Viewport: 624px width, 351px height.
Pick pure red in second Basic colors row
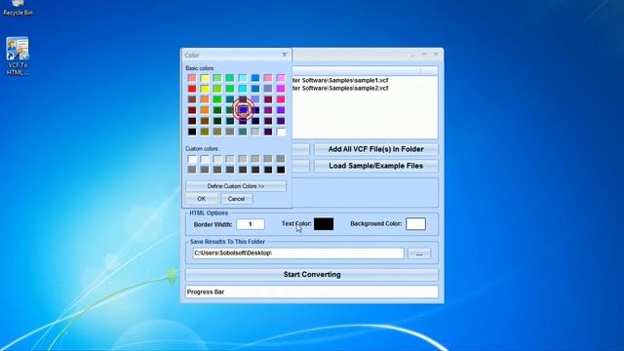(x=192, y=89)
